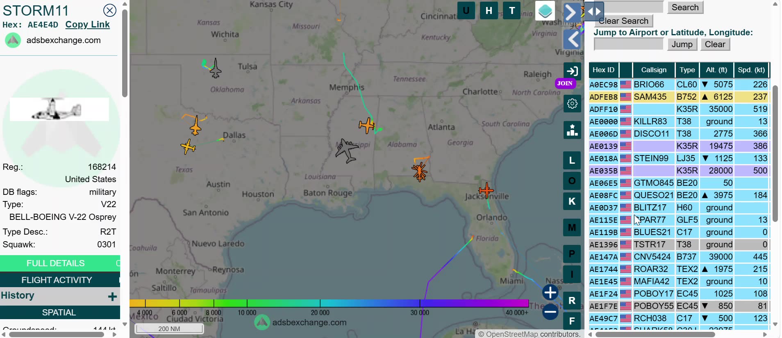Sort table by Callsign column
The image size is (782, 338).
(x=654, y=70)
